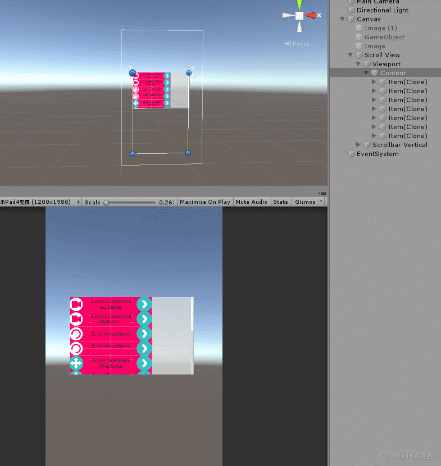The width and height of the screenshot is (441, 466).
Task: Click the '0.26' scale value text
Action: (166, 202)
